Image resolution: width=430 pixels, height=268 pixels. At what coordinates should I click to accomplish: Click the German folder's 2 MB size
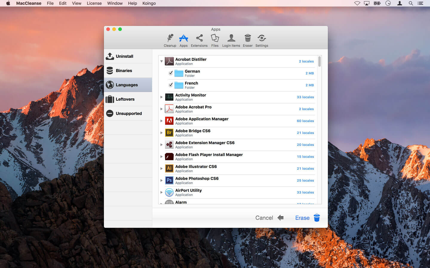pos(310,73)
